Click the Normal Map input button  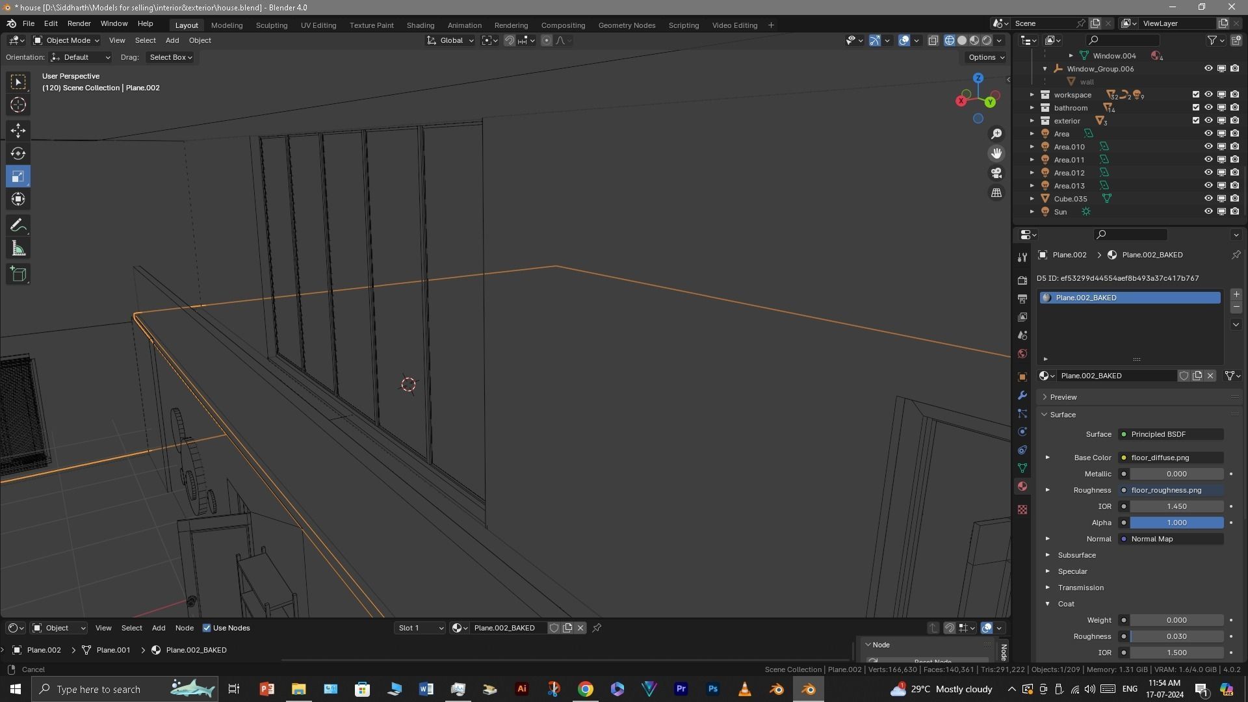(x=1171, y=539)
